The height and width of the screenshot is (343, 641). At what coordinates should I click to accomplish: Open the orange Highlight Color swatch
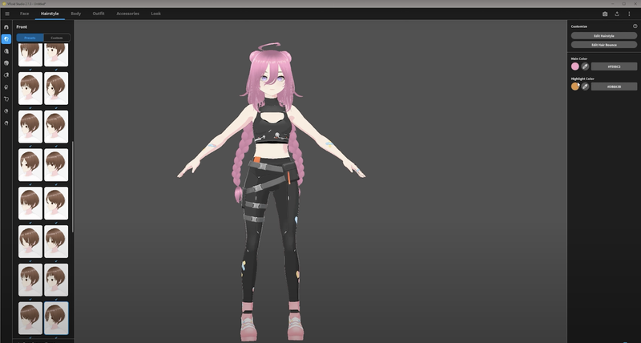tap(575, 87)
